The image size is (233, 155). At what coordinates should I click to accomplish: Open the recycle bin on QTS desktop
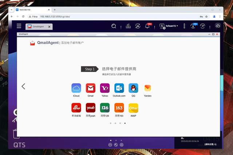pos(15,134)
